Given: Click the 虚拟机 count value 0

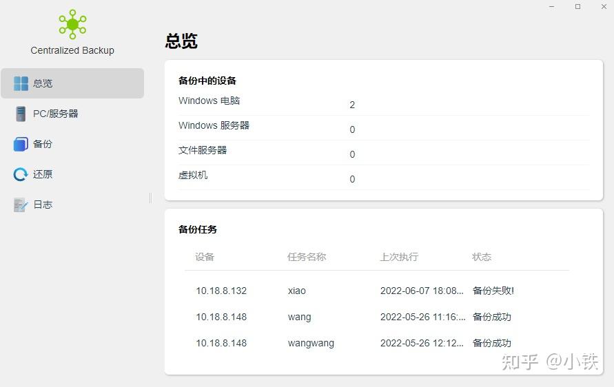Looking at the screenshot, I should [352, 179].
